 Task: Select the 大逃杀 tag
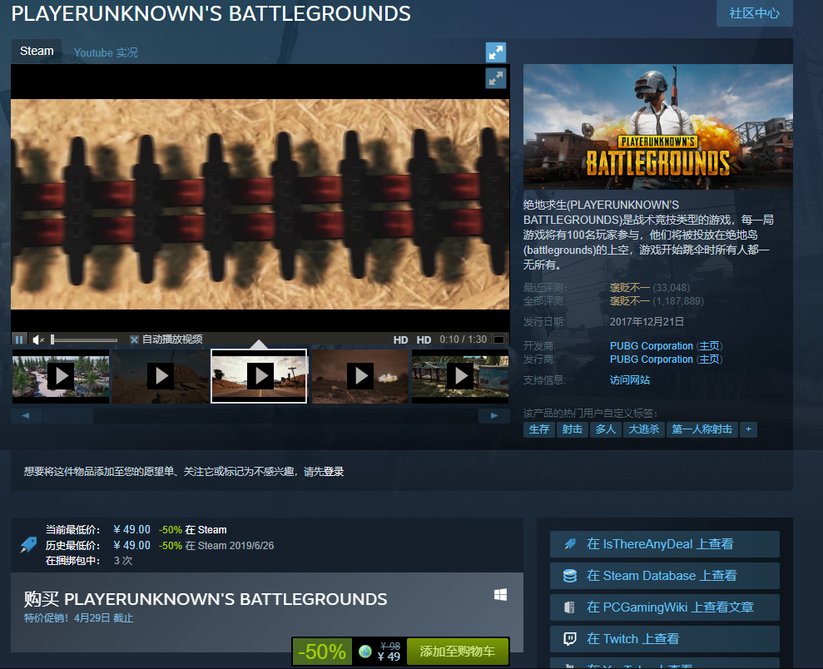pyautogui.click(x=644, y=429)
